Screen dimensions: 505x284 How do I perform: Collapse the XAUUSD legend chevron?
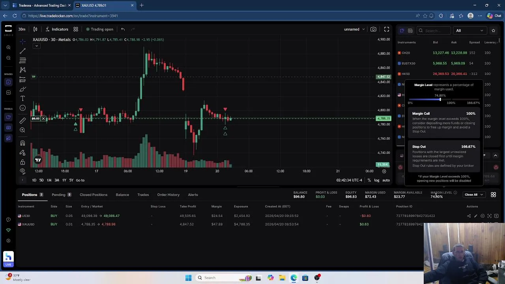pyautogui.click(x=36, y=46)
